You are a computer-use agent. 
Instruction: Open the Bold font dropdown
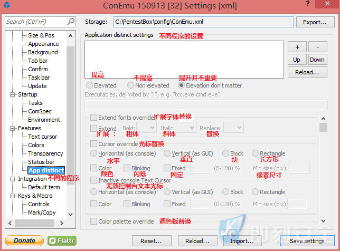146,128
